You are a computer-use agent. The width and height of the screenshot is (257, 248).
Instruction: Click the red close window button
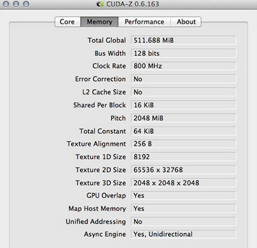[6, 4]
